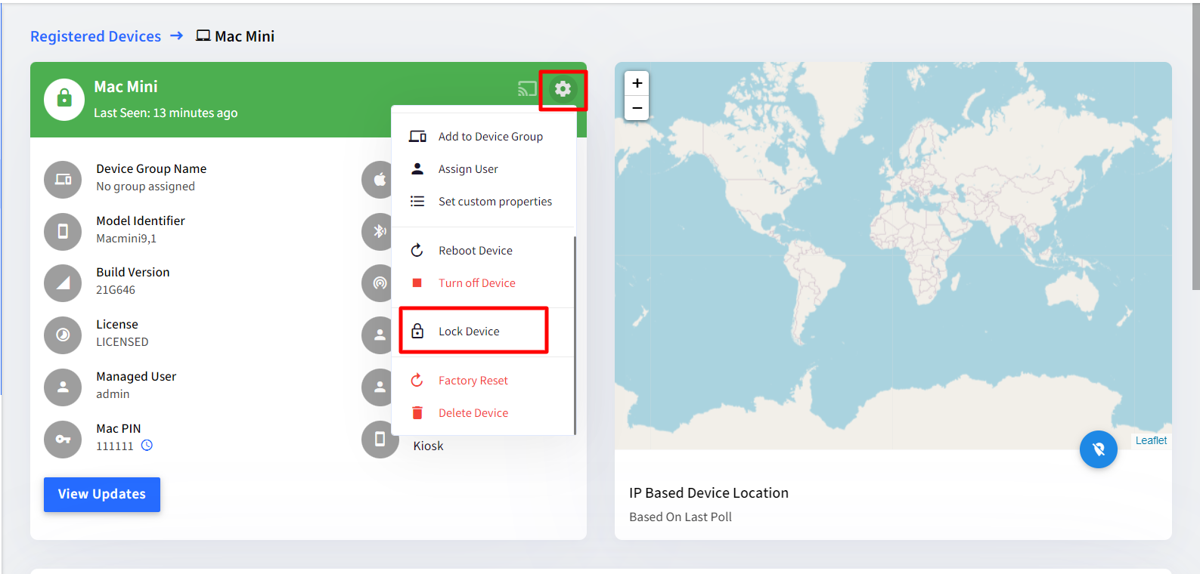This screenshot has width=1200, height=574.
Task: Zoom out on the map
Action: (637, 108)
